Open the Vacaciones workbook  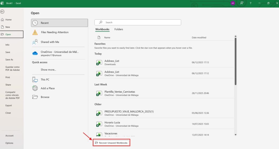tap(164, 134)
